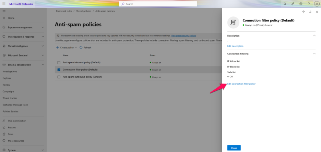This screenshot has width=321, height=152.
Task: Open the Home icon in sidebar
Action: pyautogui.click(x=4, y=18)
